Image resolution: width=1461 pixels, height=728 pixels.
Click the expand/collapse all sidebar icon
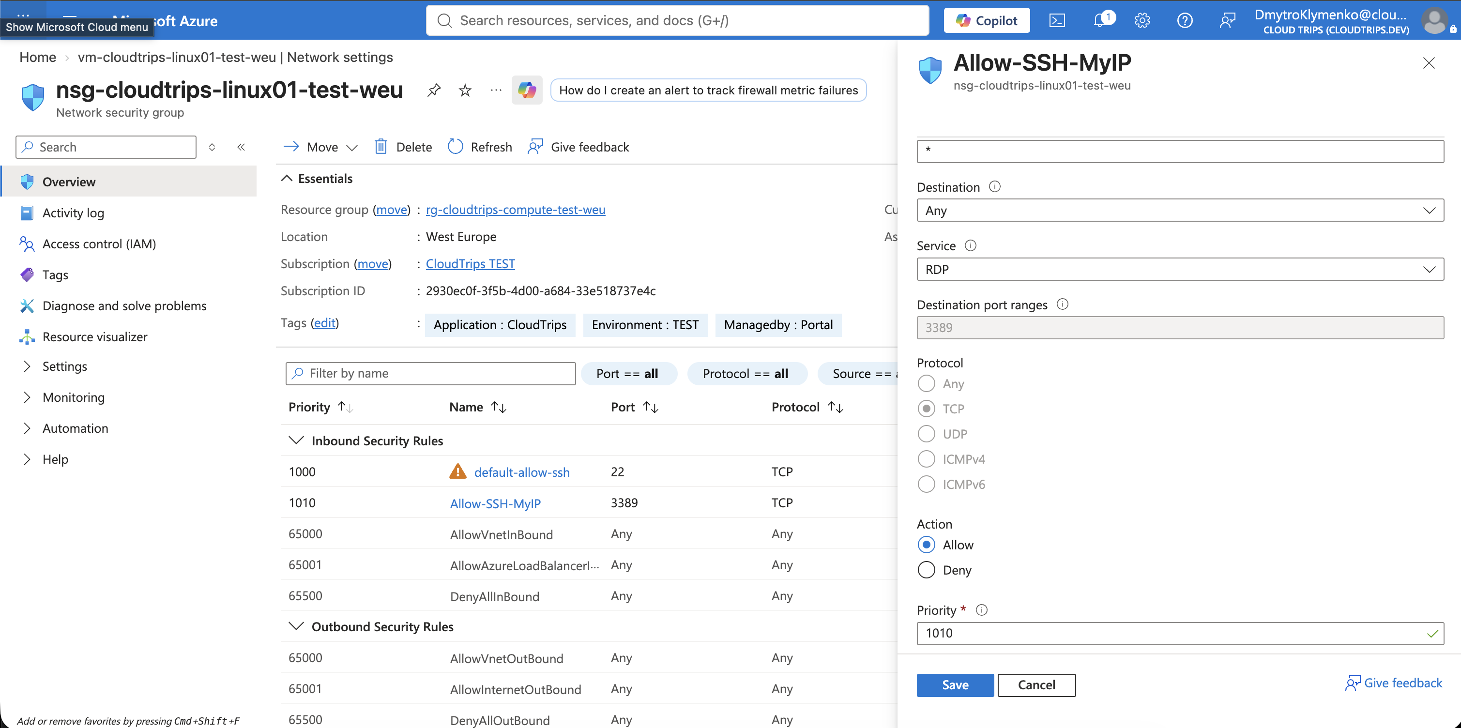(x=212, y=148)
